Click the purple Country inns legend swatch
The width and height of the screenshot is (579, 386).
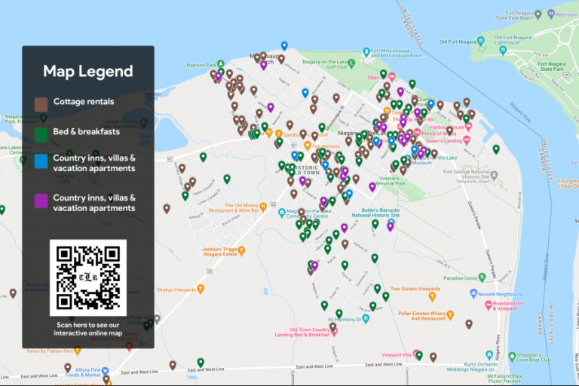41,201
